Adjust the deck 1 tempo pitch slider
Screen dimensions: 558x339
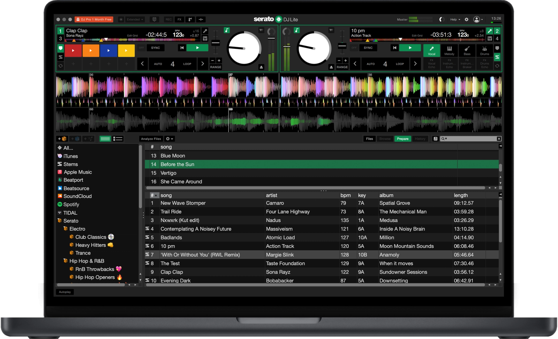pyautogui.click(x=216, y=43)
